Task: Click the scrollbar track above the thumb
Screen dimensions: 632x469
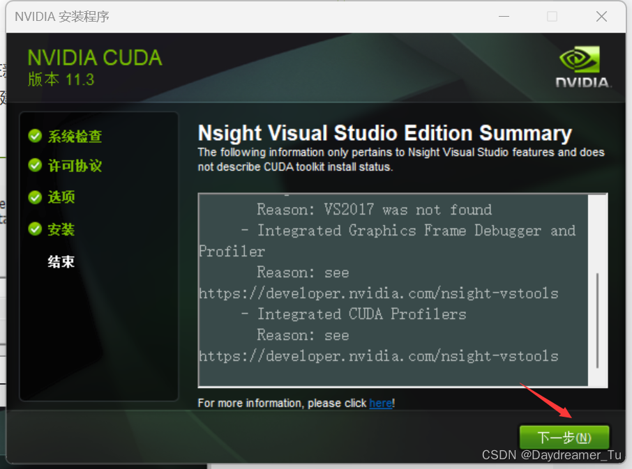Action: 597,234
